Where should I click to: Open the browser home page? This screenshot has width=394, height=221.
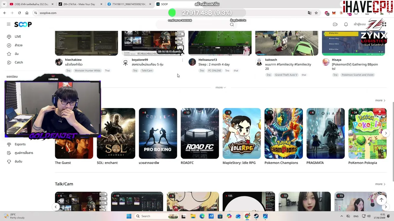[27, 13]
